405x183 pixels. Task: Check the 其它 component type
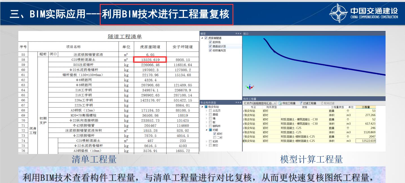(210, 145)
